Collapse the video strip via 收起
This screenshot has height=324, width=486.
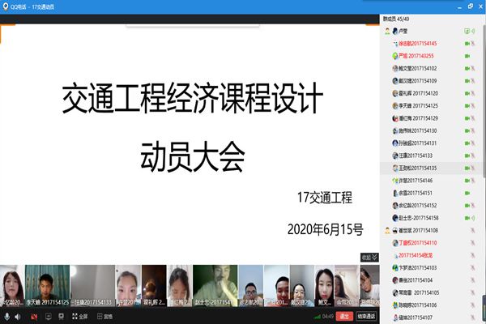click(369, 258)
